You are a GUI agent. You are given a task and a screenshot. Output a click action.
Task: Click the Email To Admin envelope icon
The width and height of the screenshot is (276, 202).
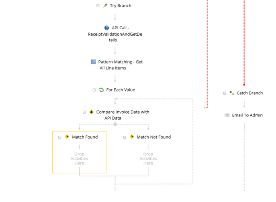tap(227, 115)
